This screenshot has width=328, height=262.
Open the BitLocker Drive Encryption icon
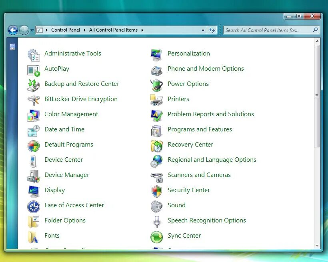pos(34,101)
